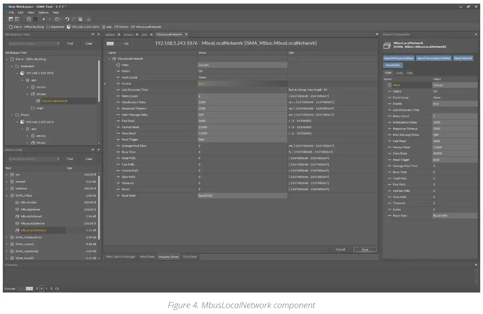The image size is (483, 314).
Task: Click the device icon beside 192.168.1.243:1876 in tree
Action: click(23, 73)
